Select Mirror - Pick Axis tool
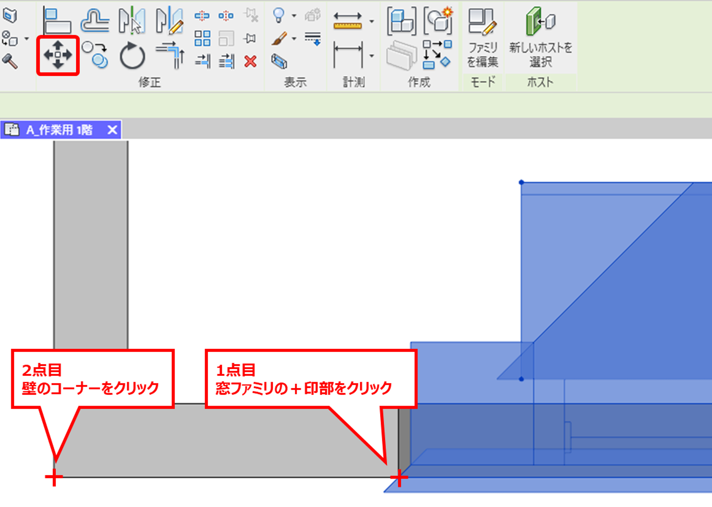Viewport: 712px width, 507px height. pos(132,21)
